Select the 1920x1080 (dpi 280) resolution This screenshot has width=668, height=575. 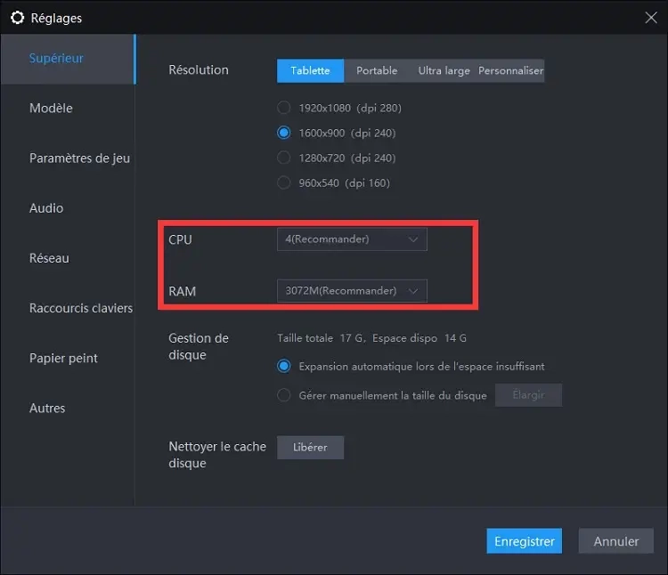click(284, 108)
